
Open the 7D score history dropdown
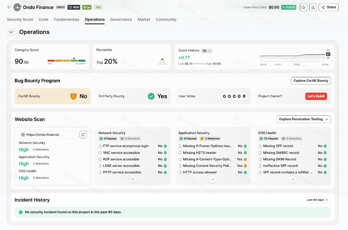pyautogui.click(x=207, y=51)
